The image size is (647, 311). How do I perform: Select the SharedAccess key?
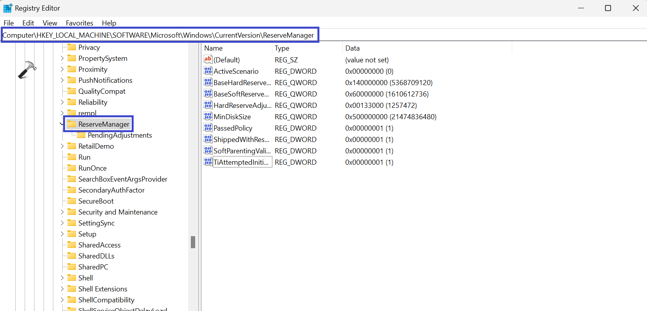[x=100, y=245]
